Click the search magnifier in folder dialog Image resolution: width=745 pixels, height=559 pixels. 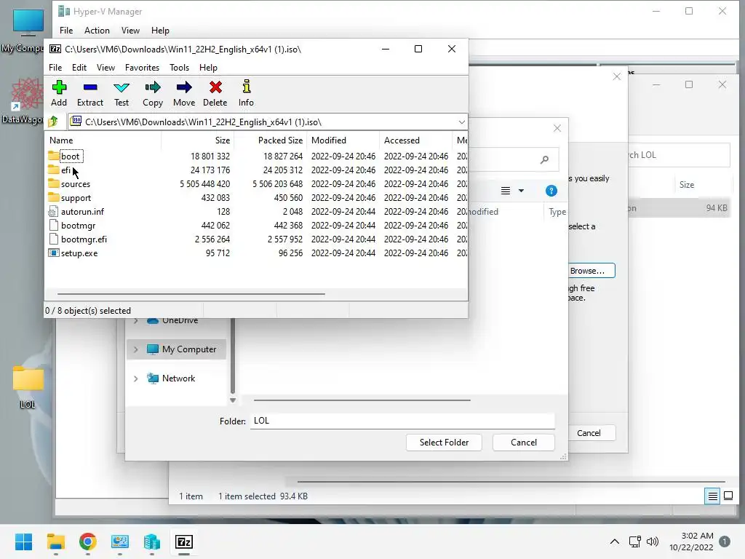click(x=544, y=159)
